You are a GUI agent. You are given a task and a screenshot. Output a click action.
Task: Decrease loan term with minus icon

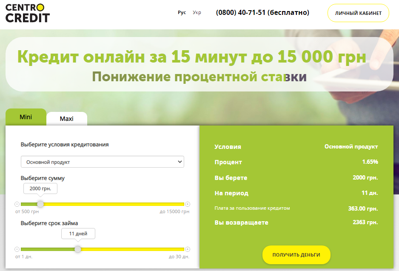[17, 249]
